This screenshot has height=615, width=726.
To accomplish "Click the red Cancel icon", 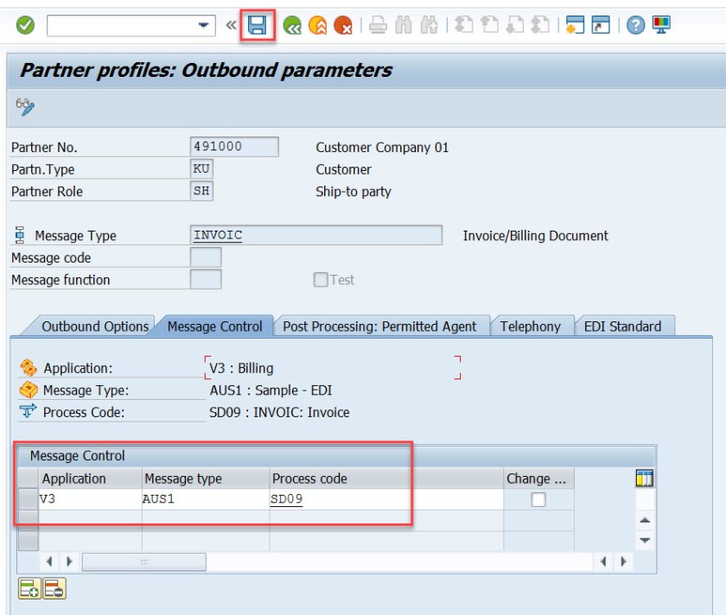I will (343, 25).
